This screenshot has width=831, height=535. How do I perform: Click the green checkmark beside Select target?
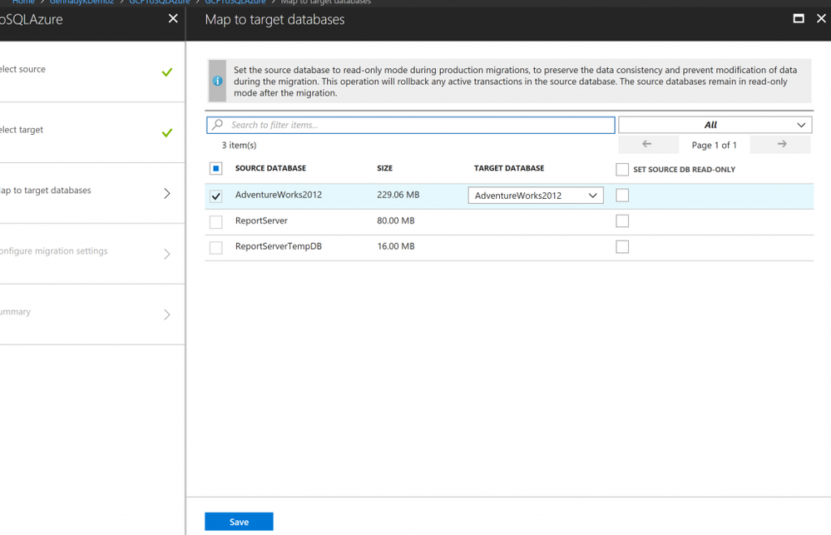[167, 132]
